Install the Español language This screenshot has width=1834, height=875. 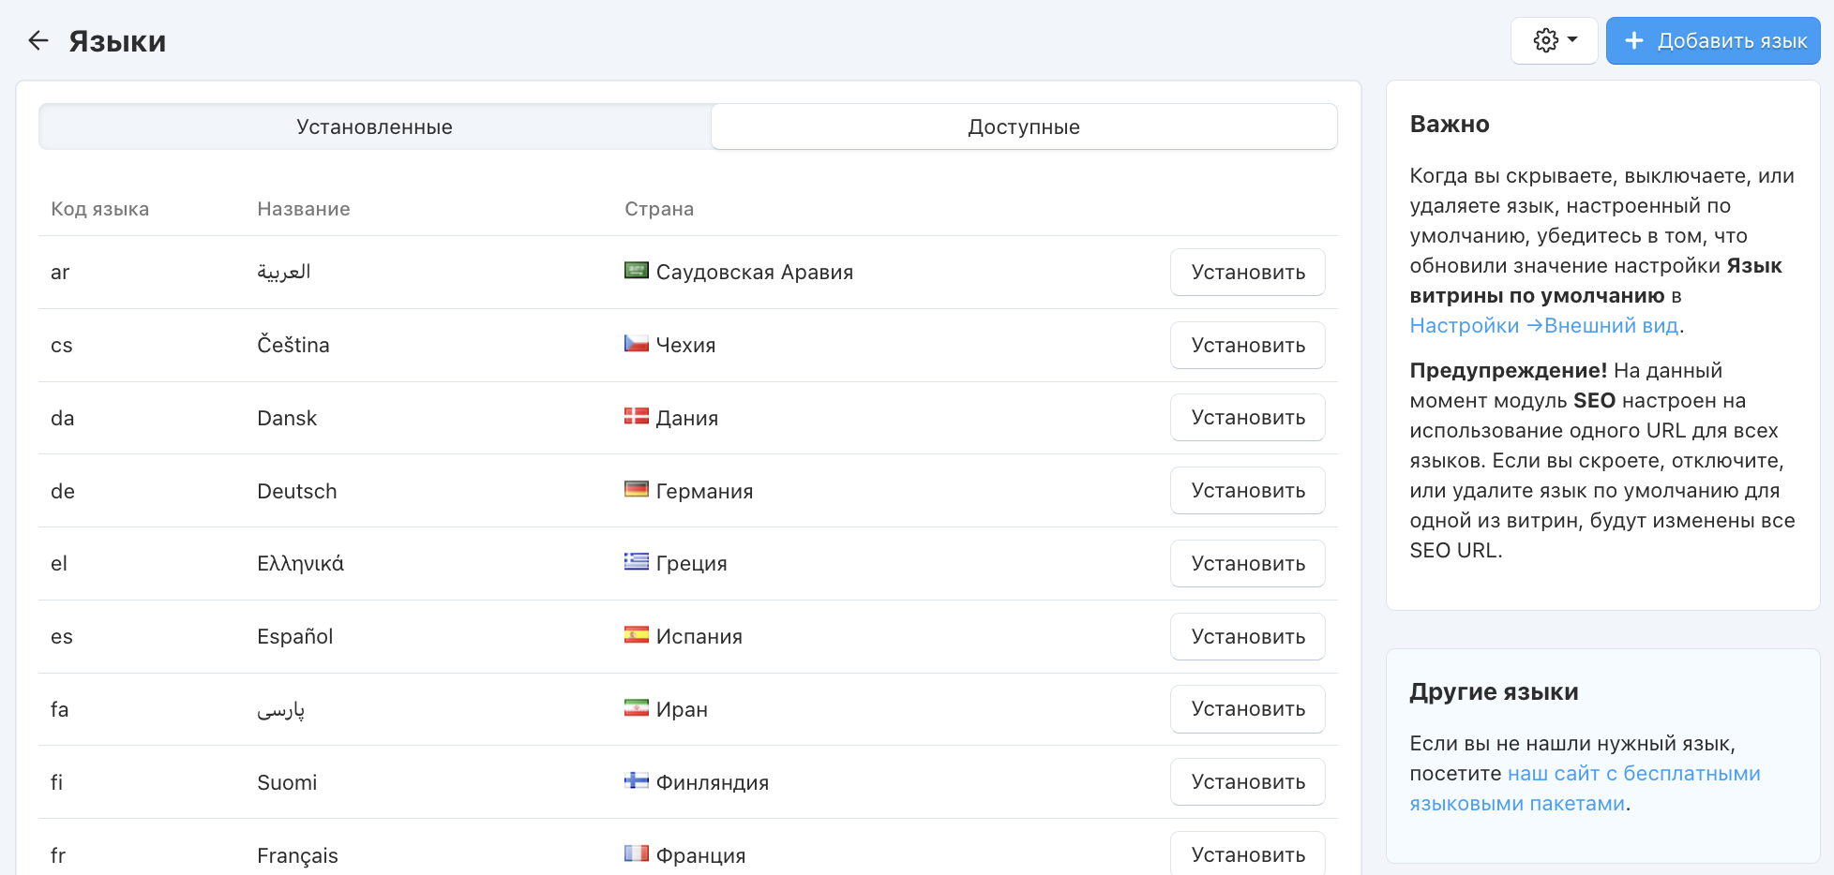pos(1247,636)
